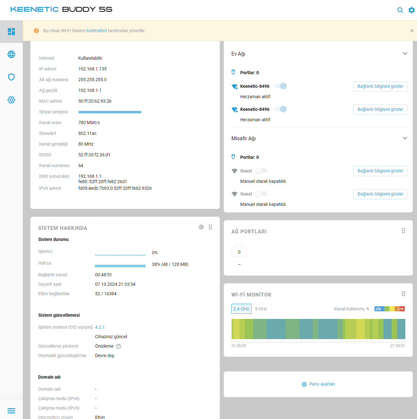Enable the first Guest network toggle

[262, 171]
